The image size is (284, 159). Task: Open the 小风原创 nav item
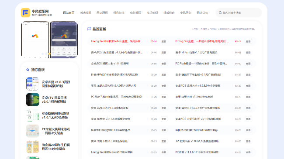click(186, 13)
